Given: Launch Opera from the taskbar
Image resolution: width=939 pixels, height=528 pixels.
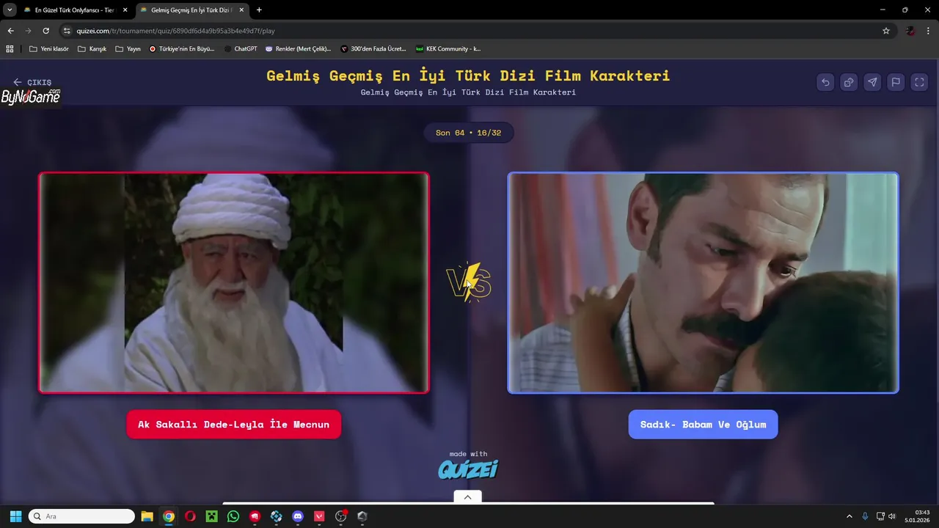Looking at the screenshot, I should pos(190,516).
